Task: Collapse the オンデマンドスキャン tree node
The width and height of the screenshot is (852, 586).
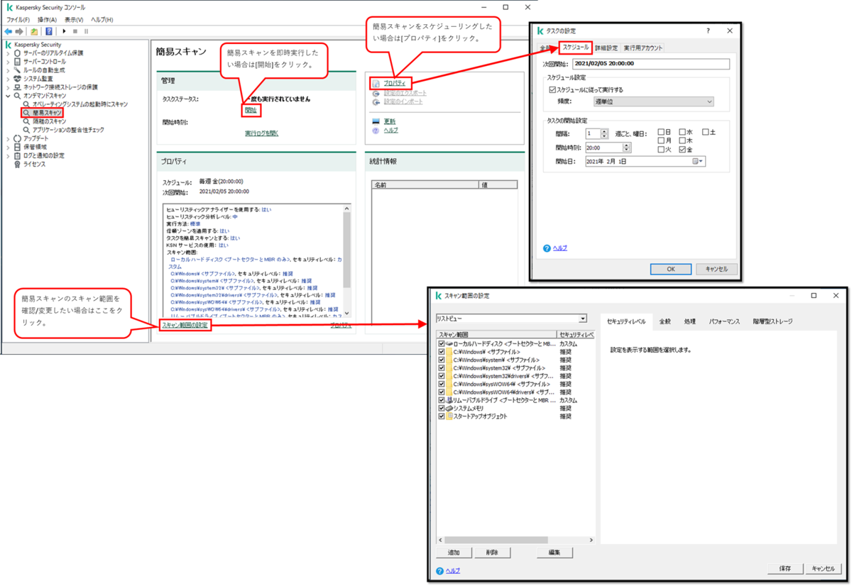Action: [9, 96]
